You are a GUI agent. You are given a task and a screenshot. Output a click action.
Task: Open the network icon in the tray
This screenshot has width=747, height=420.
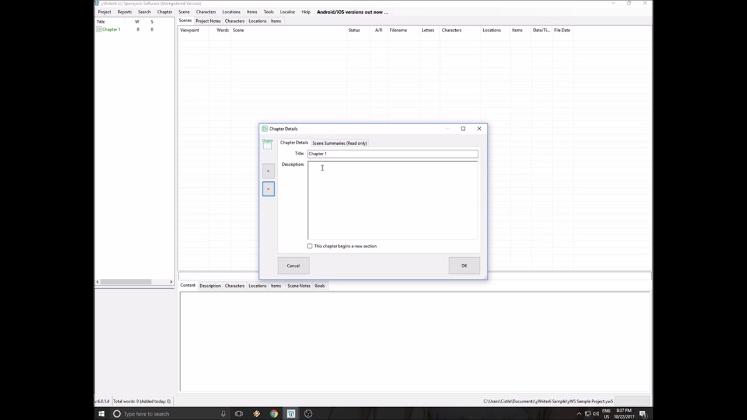click(x=588, y=414)
